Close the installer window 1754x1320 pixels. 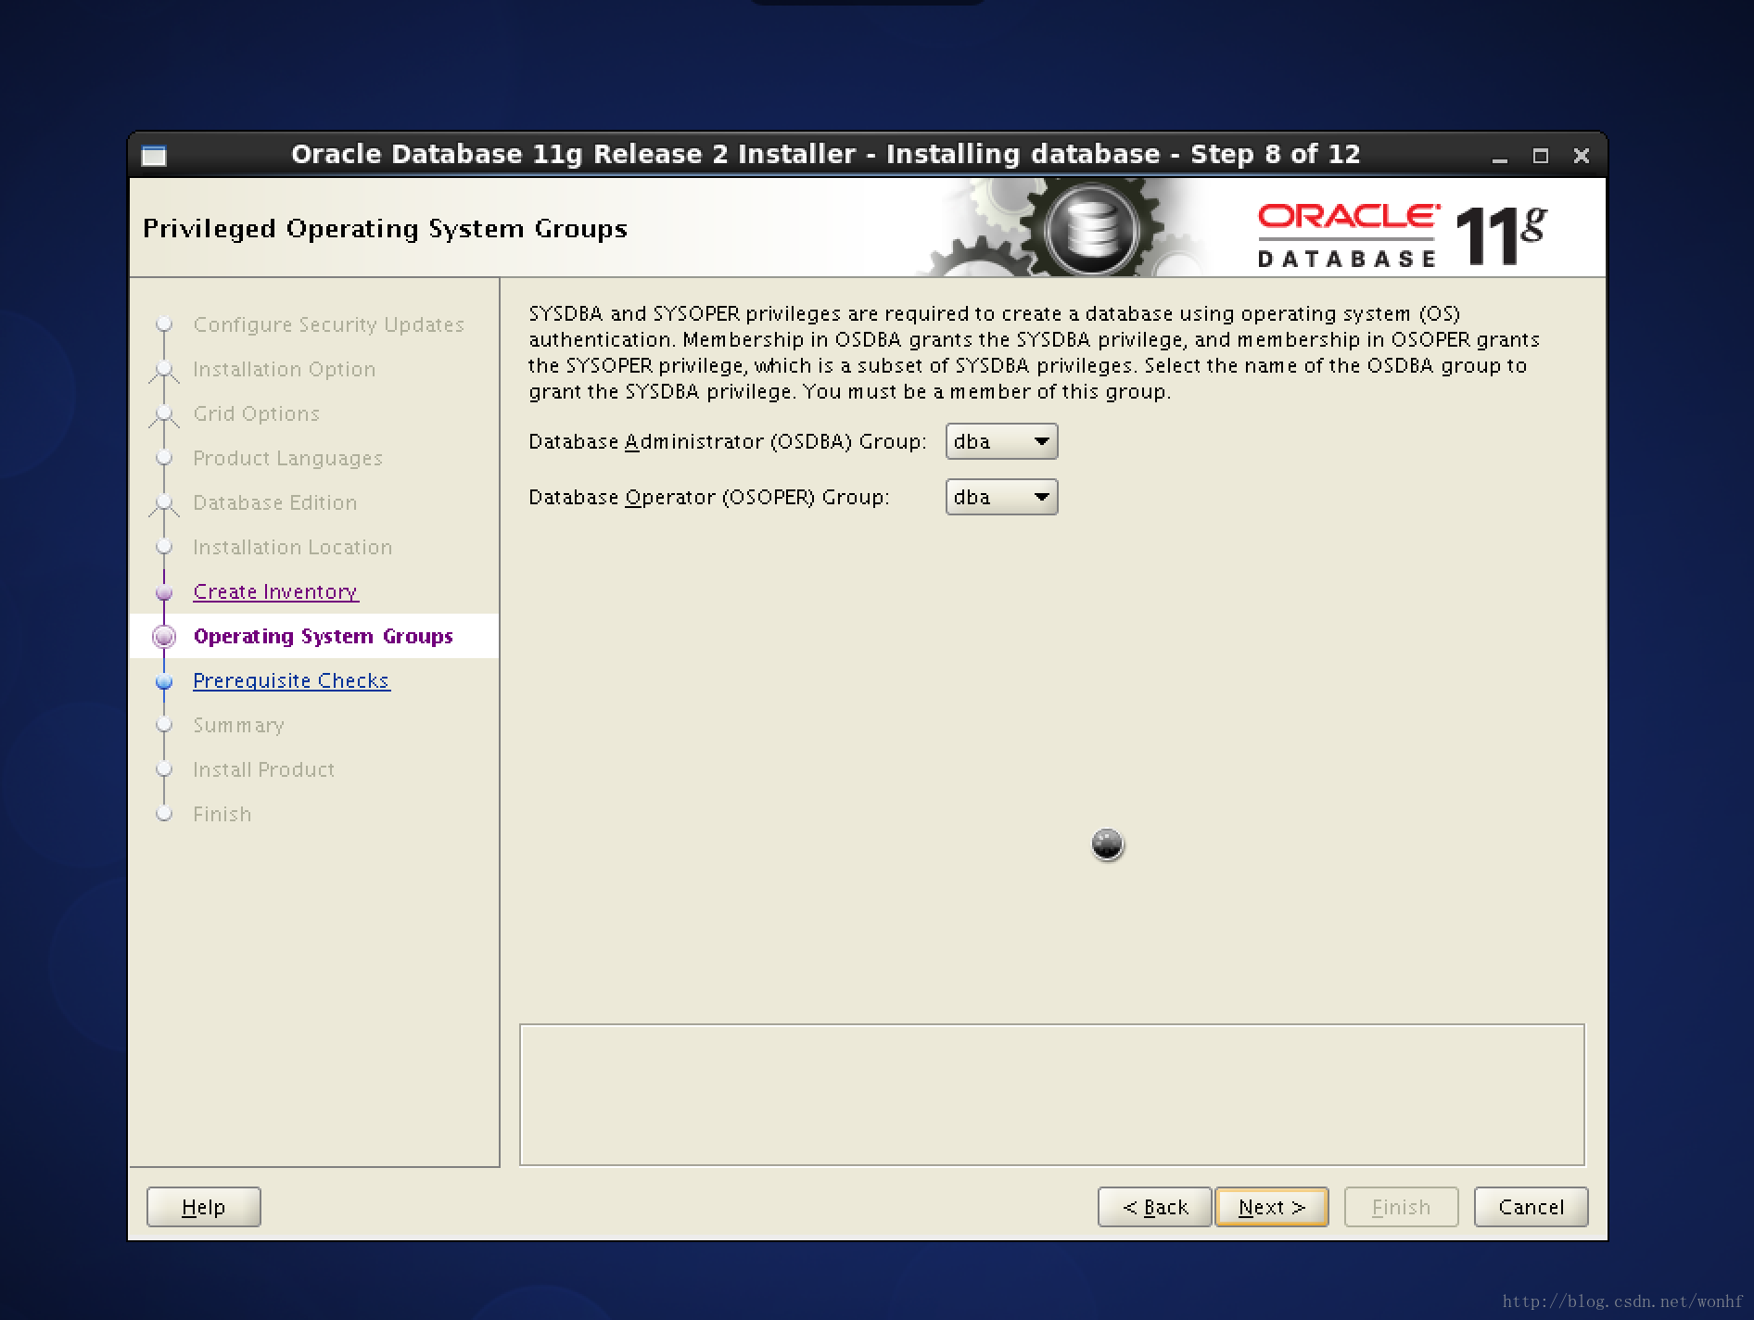[1582, 156]
